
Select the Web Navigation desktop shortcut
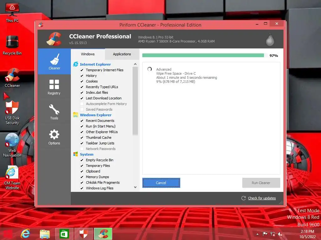[12, 145]
